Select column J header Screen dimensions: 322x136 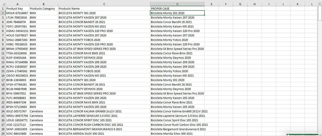point(284,4)
